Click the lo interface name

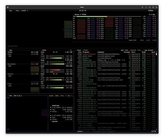[69, 96]
